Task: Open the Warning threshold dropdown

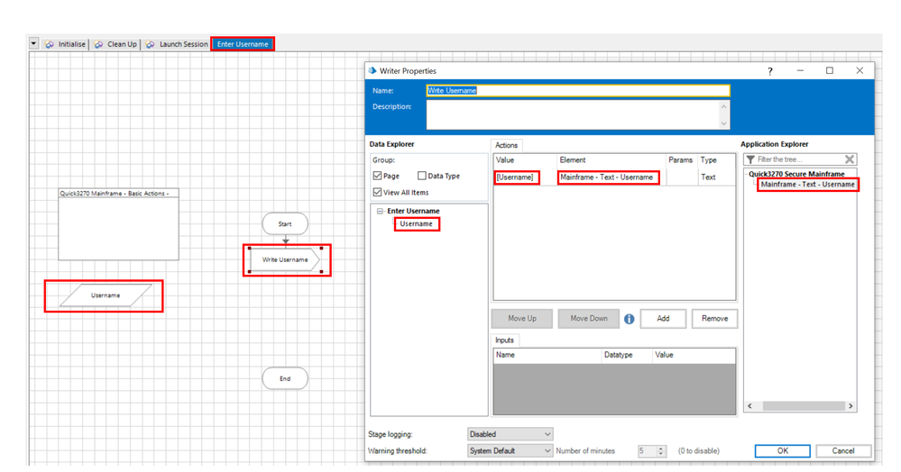Action: pos(510,450)
